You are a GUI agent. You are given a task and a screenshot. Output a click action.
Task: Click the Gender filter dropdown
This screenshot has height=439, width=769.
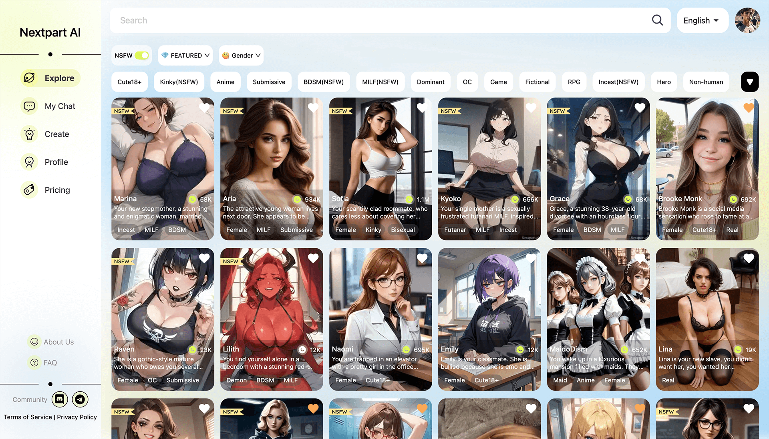click(241, 55)
